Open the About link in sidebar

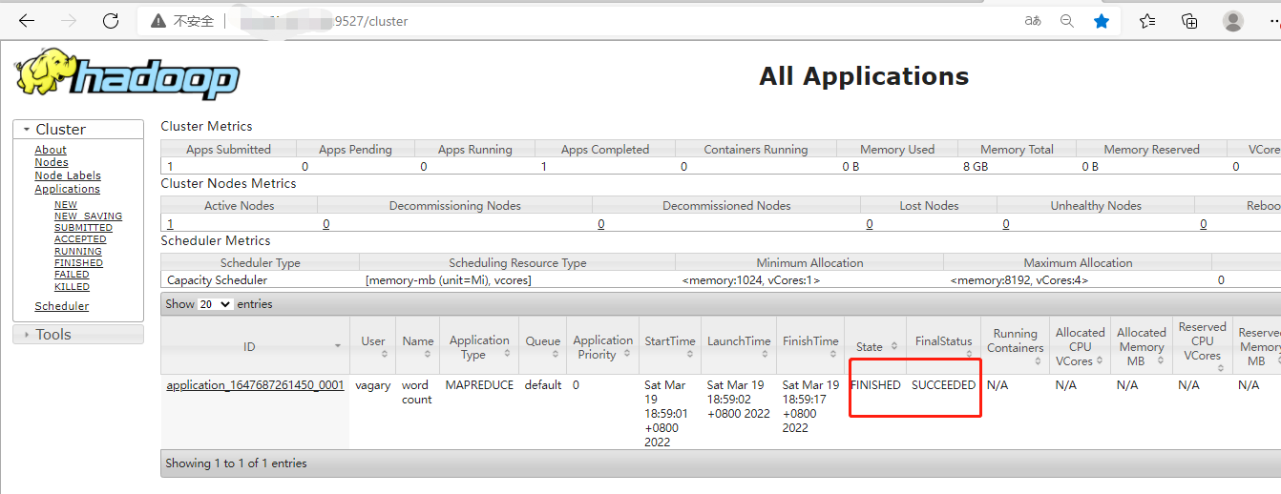51,150
